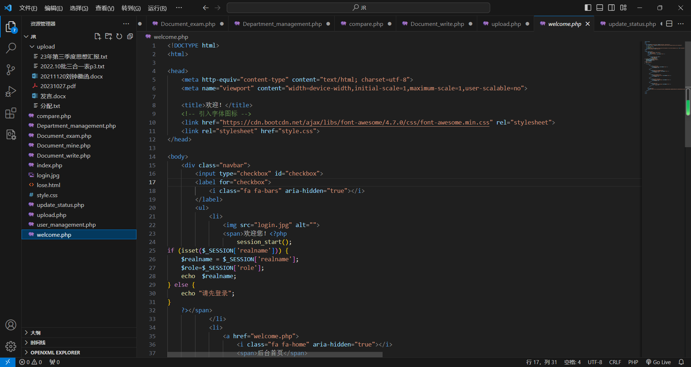Open Run and Debug view

pyautogui.click(x=11, y=91)
